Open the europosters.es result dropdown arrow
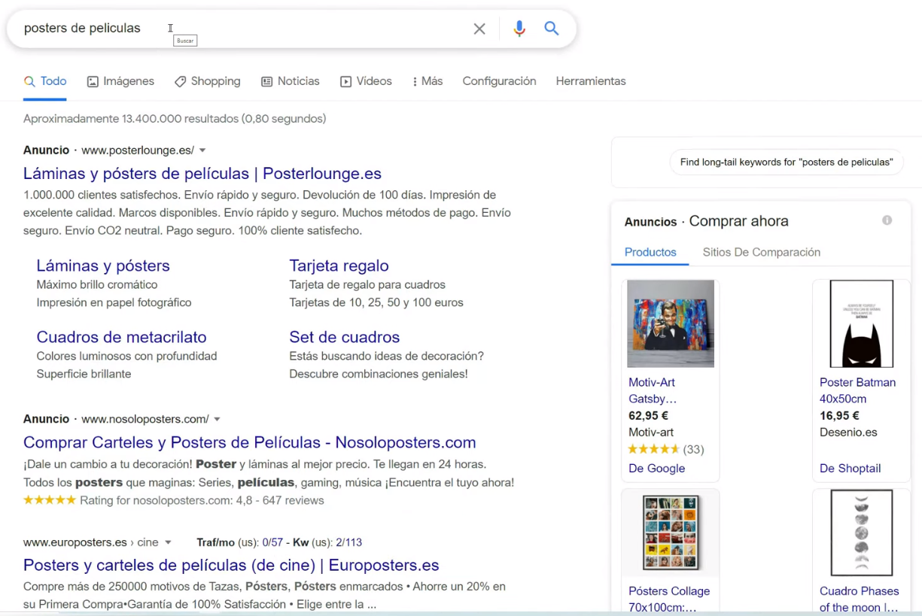The image size is (922, 616). click(x=168, y=542)
